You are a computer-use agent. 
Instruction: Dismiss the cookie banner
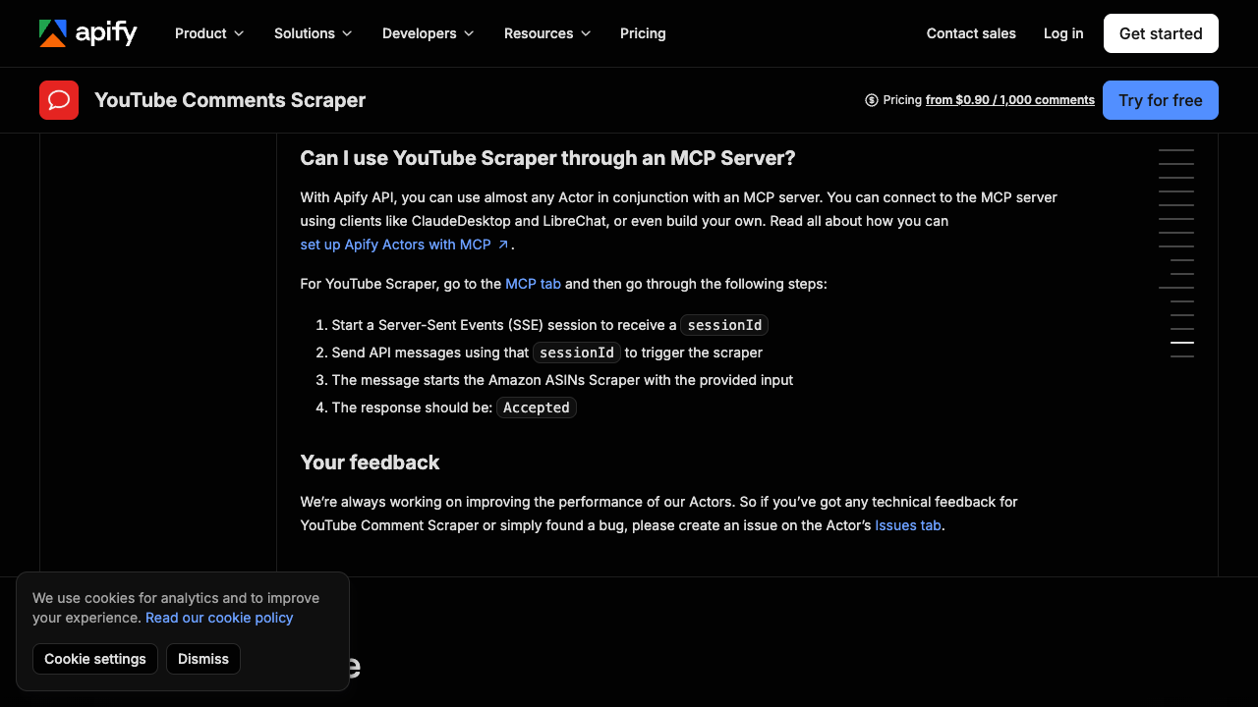pyautogui.click(x=203, y=659)
